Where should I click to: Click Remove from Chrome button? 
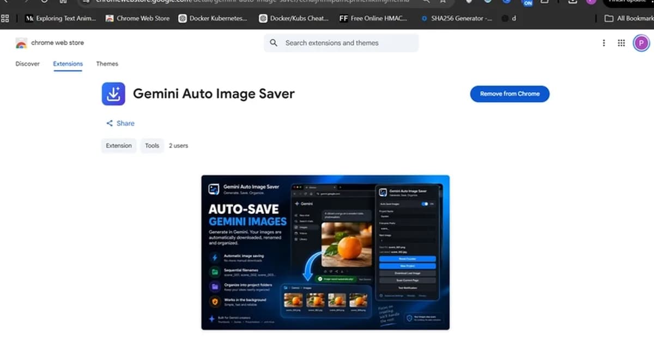click(x=510, y=94)
